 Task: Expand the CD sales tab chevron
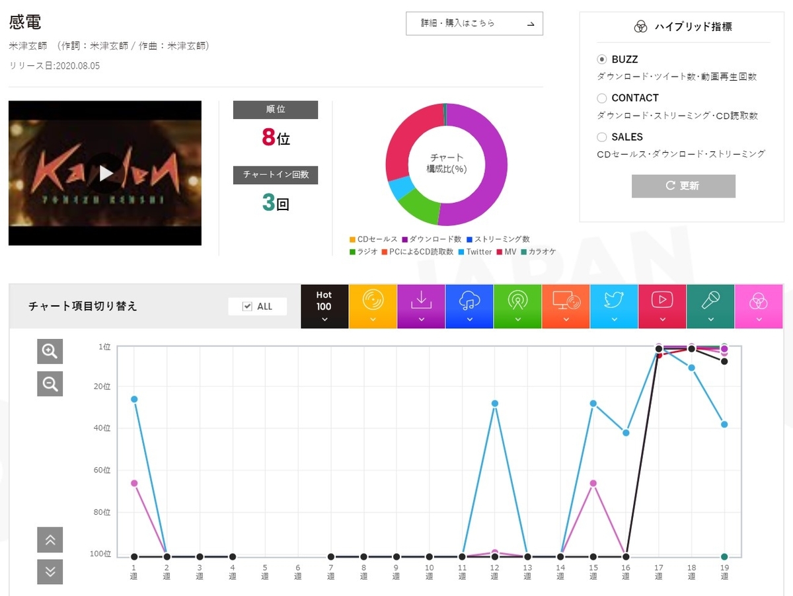pos(373,320)
